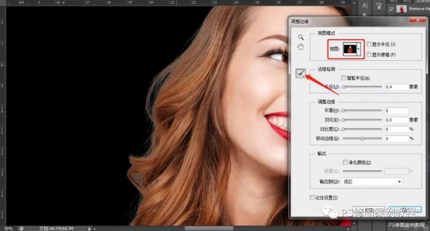Select the Zoom tool in Refine Edge dialog
Viewport: 430px width, 231px height.
[301, 37]
